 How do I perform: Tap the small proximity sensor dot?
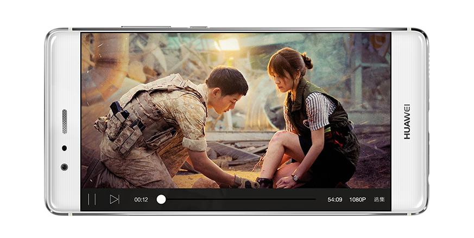click(65, 148)
